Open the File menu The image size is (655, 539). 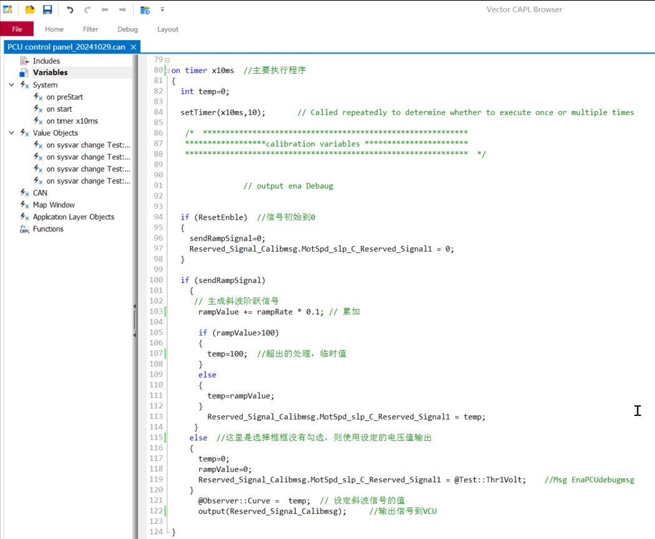coord(17,29)
